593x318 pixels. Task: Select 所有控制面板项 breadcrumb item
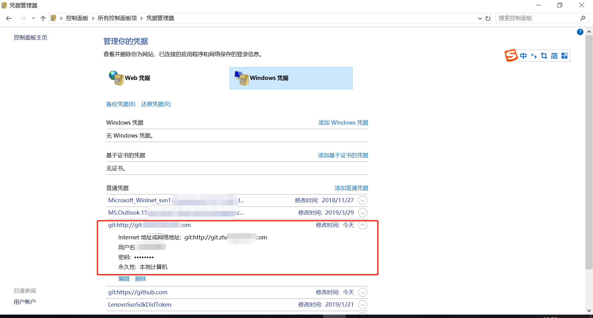117,18
